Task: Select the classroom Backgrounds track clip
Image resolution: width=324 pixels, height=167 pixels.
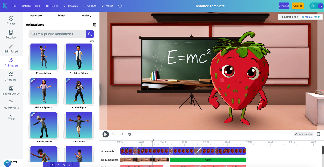Action: [x=144, y=160]
